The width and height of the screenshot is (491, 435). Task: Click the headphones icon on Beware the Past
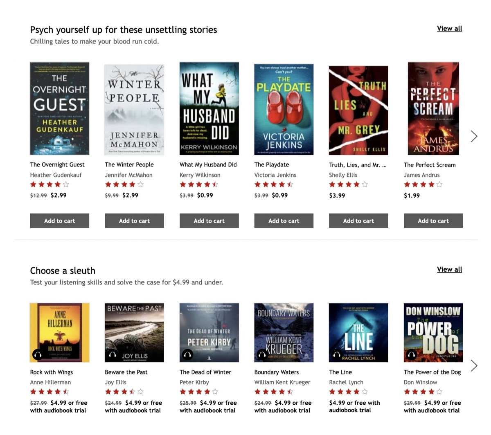(112, 355)
